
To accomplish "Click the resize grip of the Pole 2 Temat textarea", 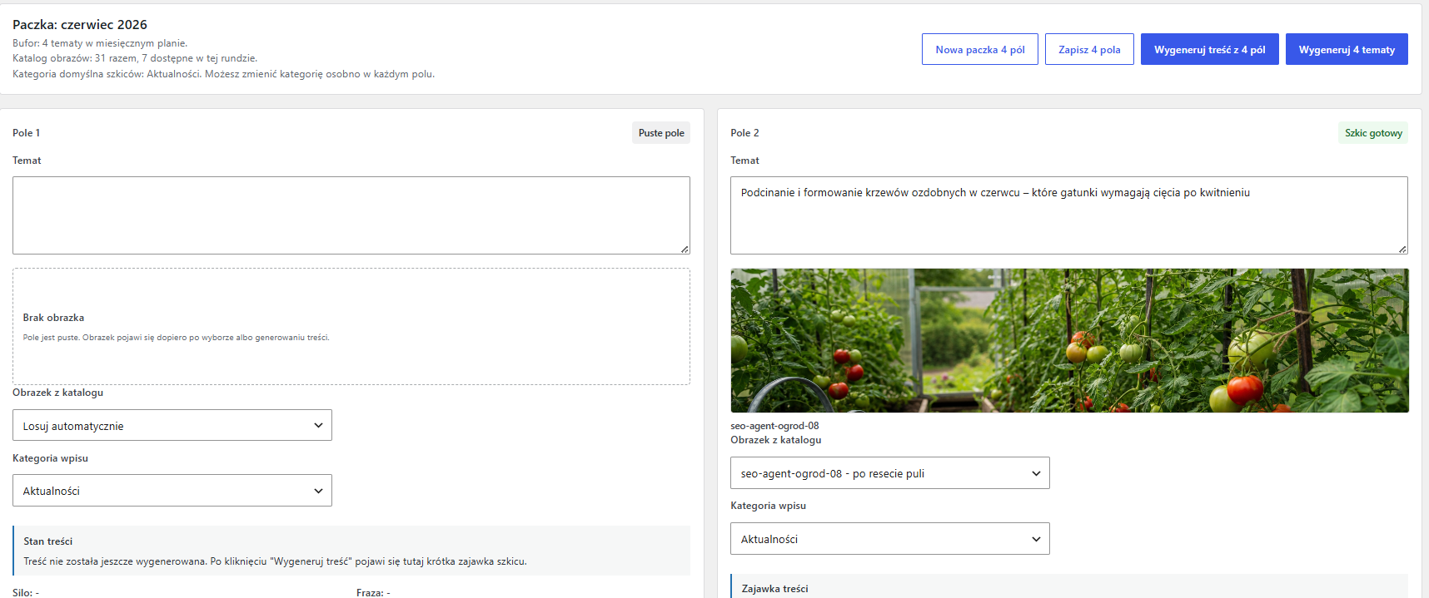I will point(1402,250).
